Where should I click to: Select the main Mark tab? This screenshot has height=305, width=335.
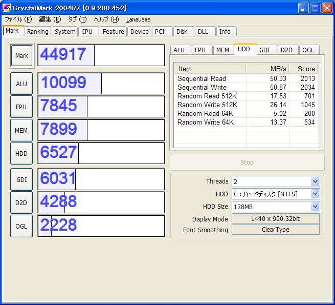click(13, 31)
